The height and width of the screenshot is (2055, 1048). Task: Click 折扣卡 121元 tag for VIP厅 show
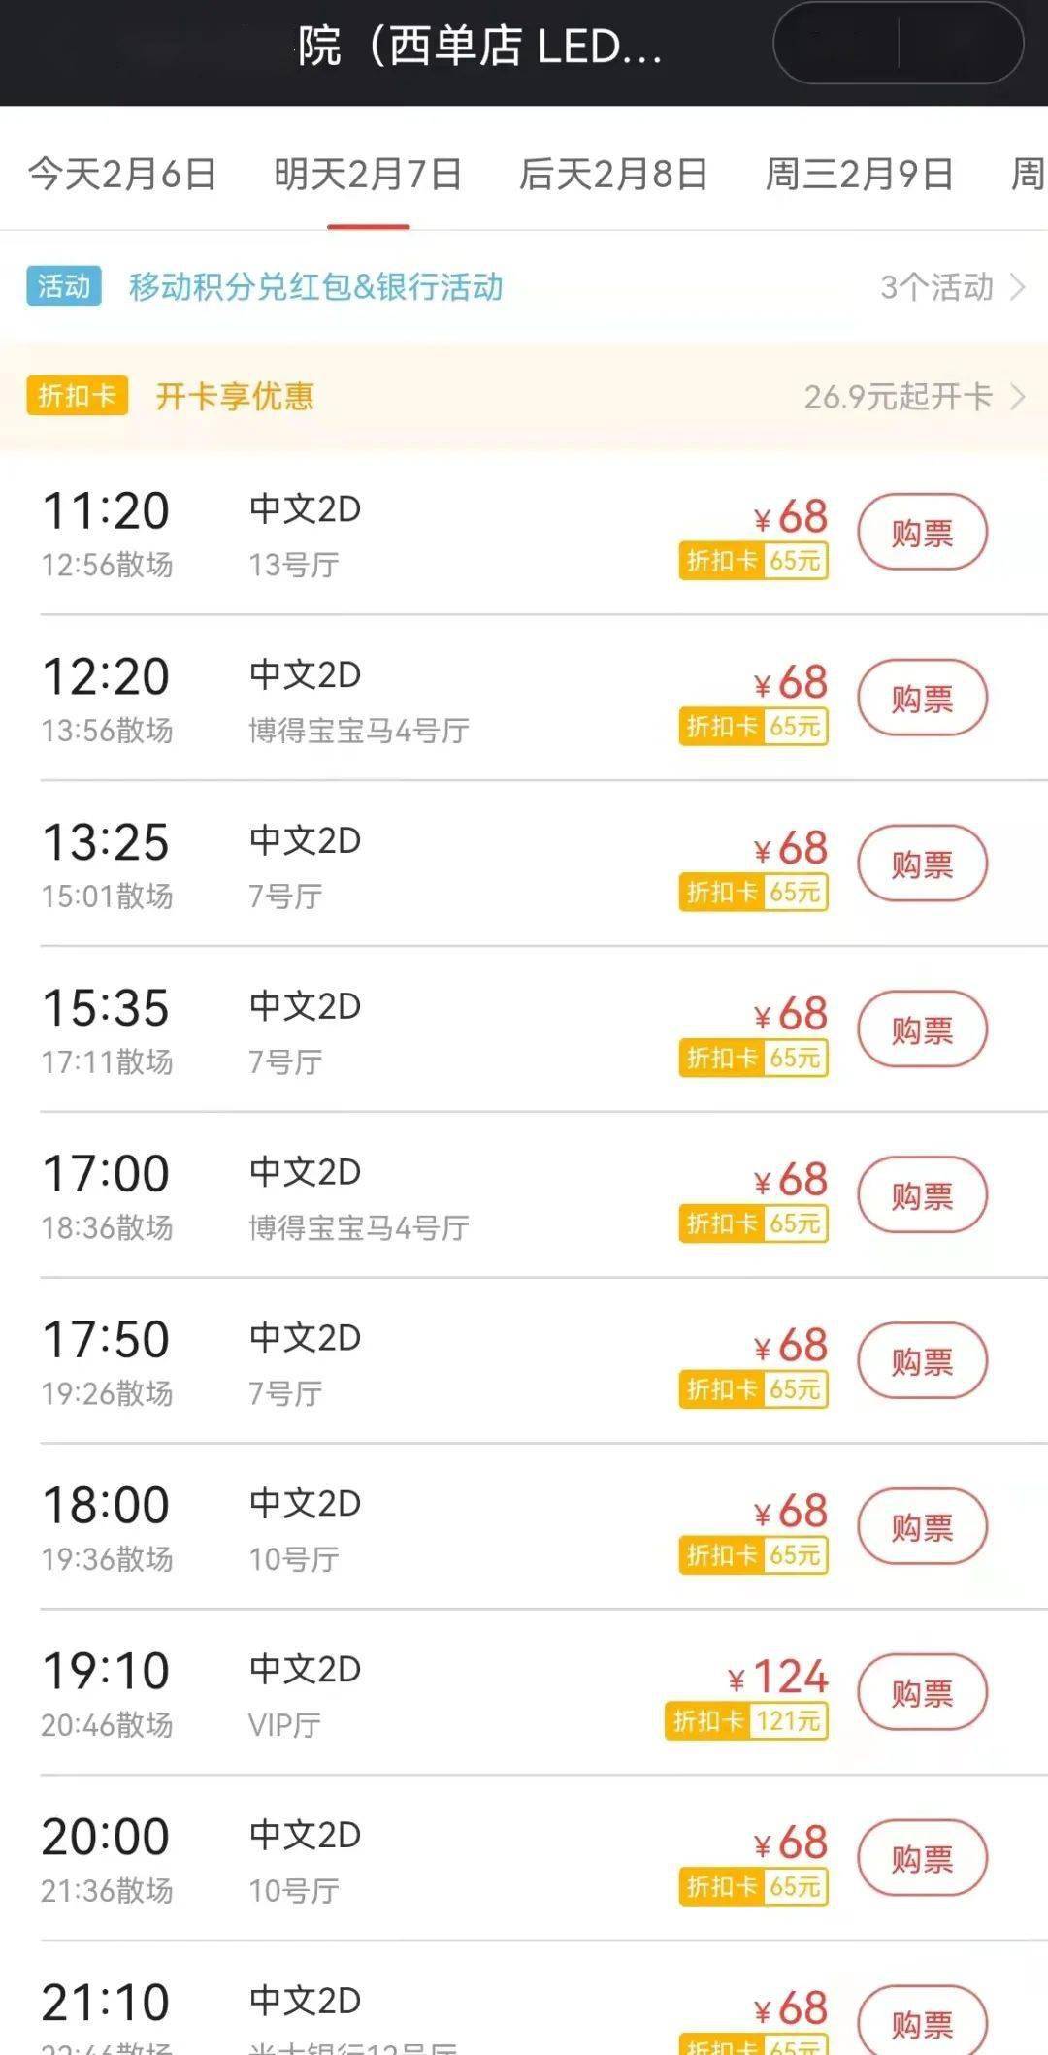coord(746,1721)
